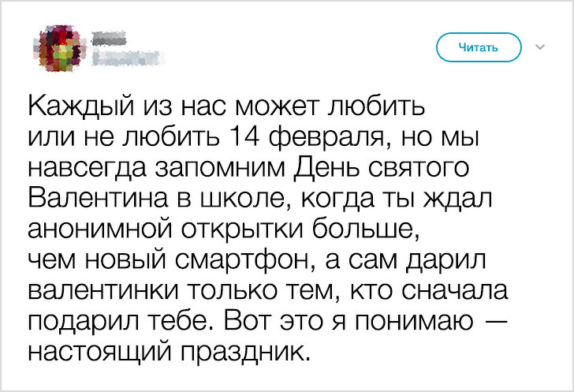Click the blurred profile avatar
The image size is (574, 392).
[57, 47]
